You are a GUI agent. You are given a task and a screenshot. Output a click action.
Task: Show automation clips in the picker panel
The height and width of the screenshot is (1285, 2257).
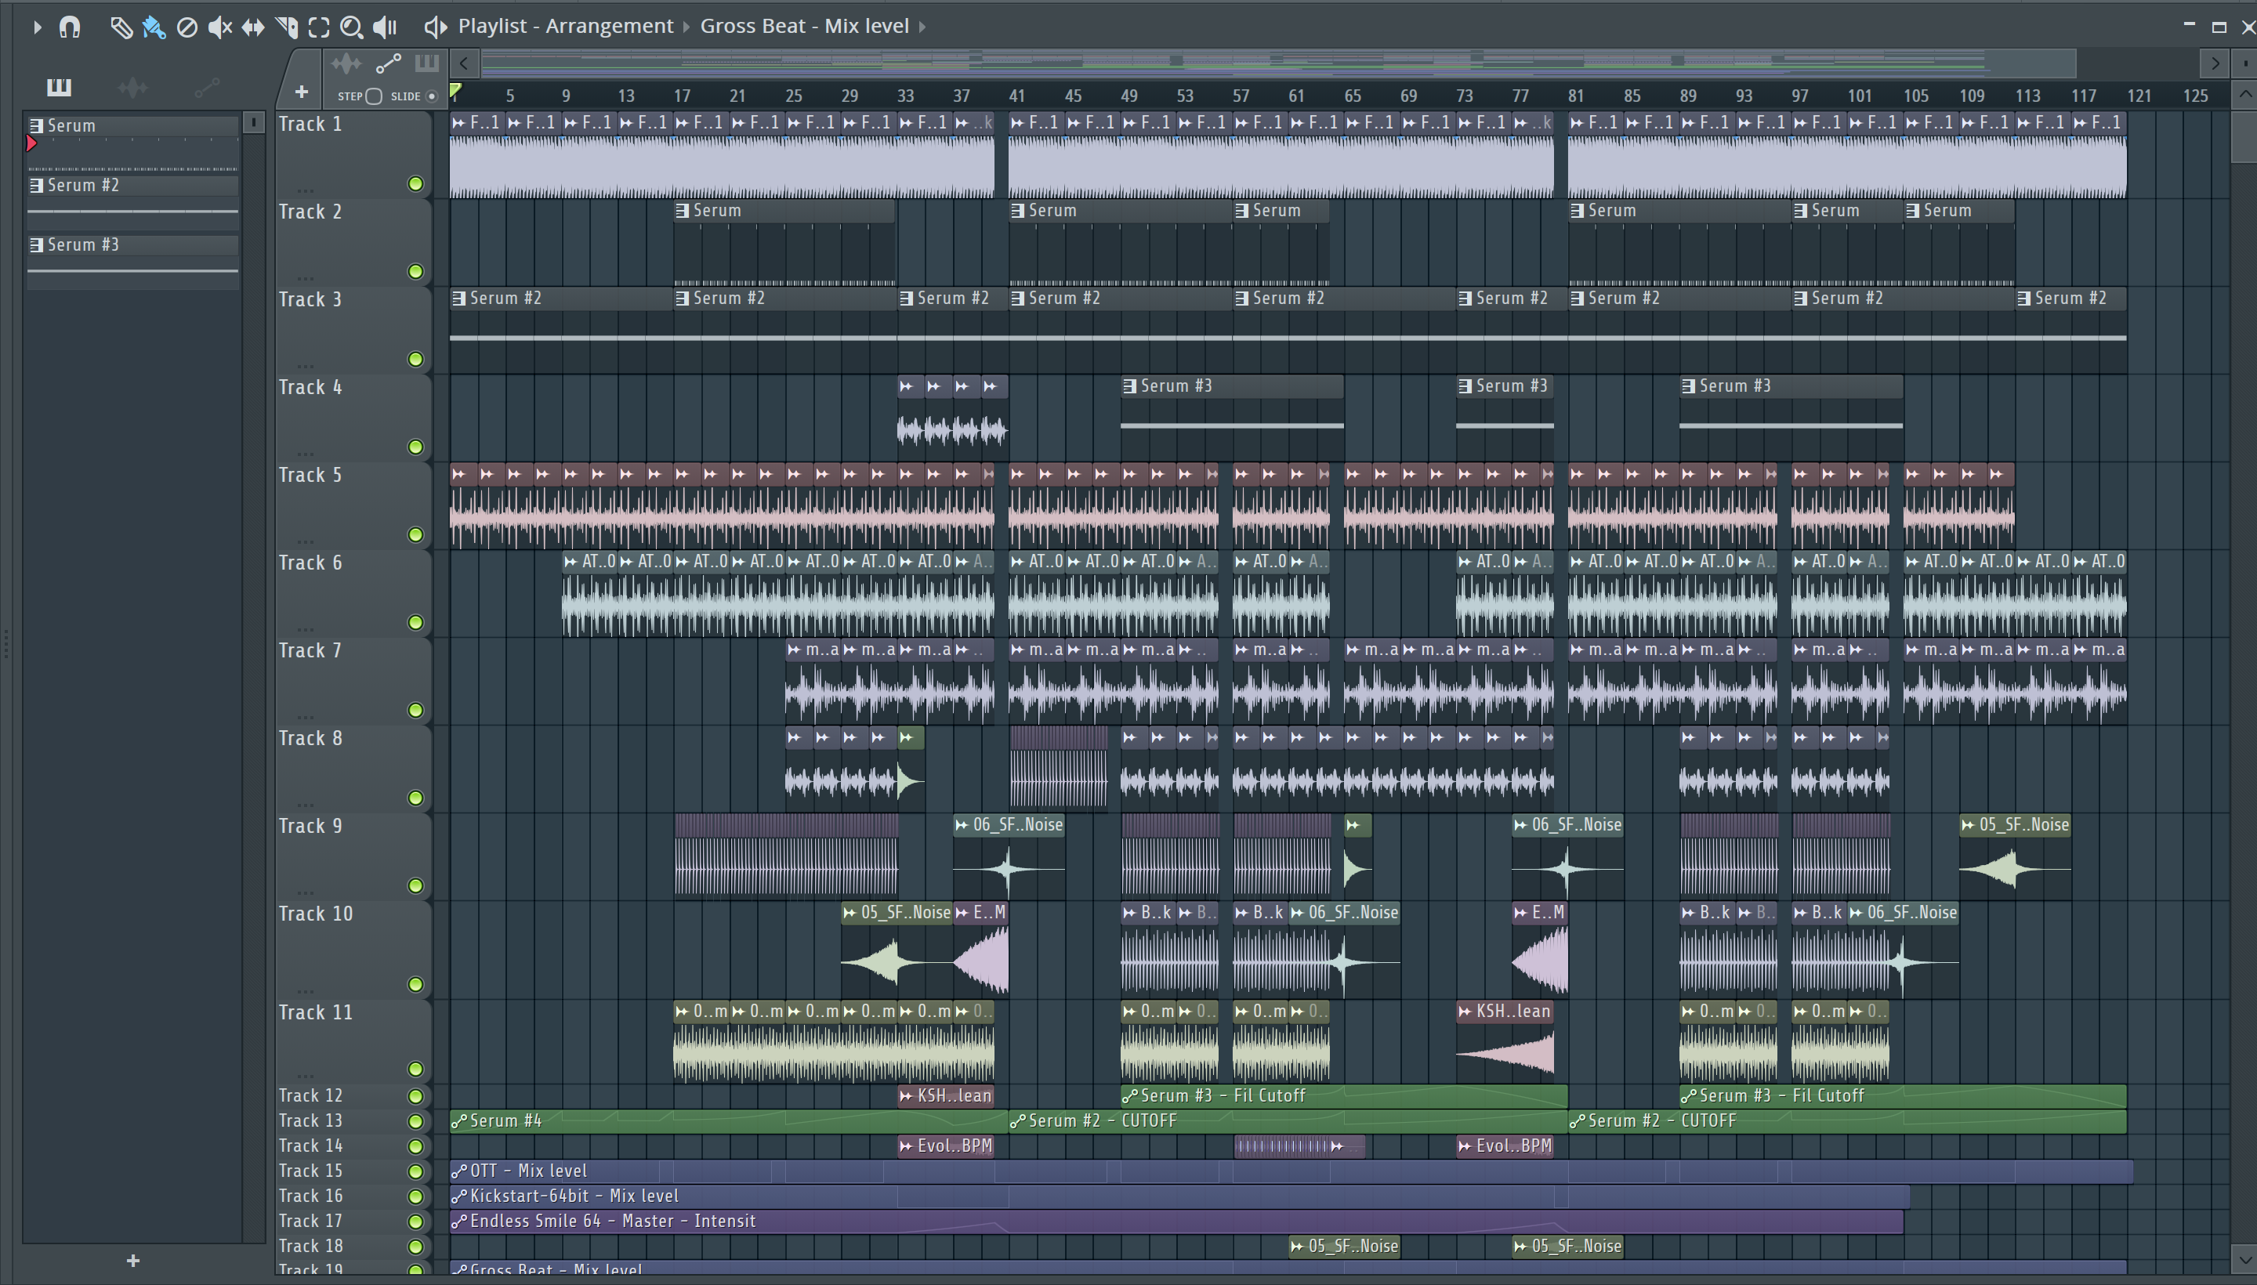point(207,86)
